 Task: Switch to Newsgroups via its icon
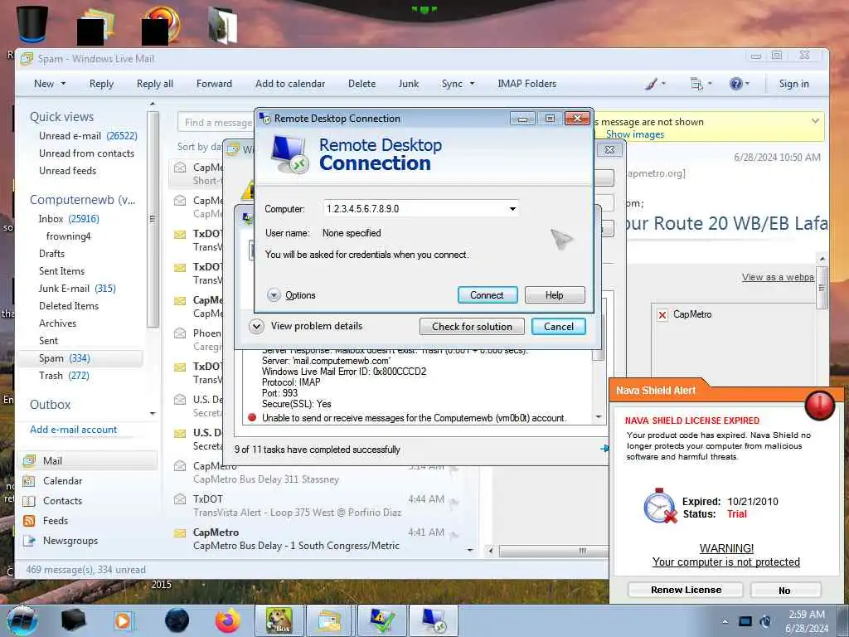click(x=29, y=541)
